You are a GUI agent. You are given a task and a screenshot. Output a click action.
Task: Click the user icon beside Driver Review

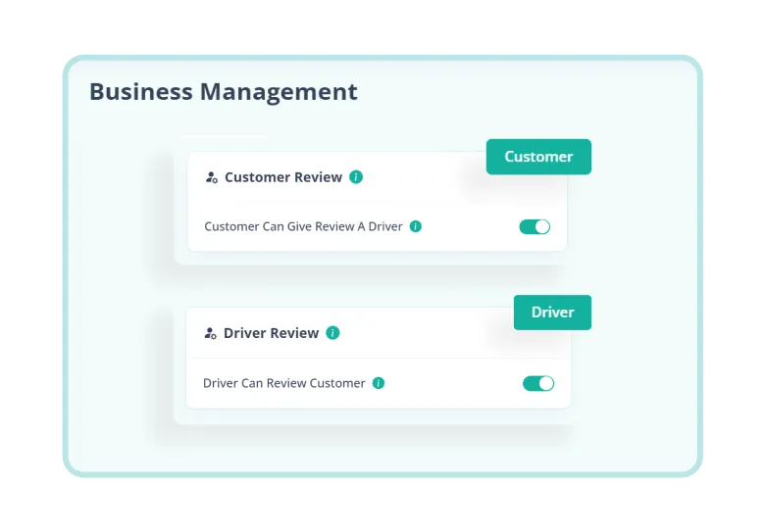pyautogui.click(x=211, y=333)
